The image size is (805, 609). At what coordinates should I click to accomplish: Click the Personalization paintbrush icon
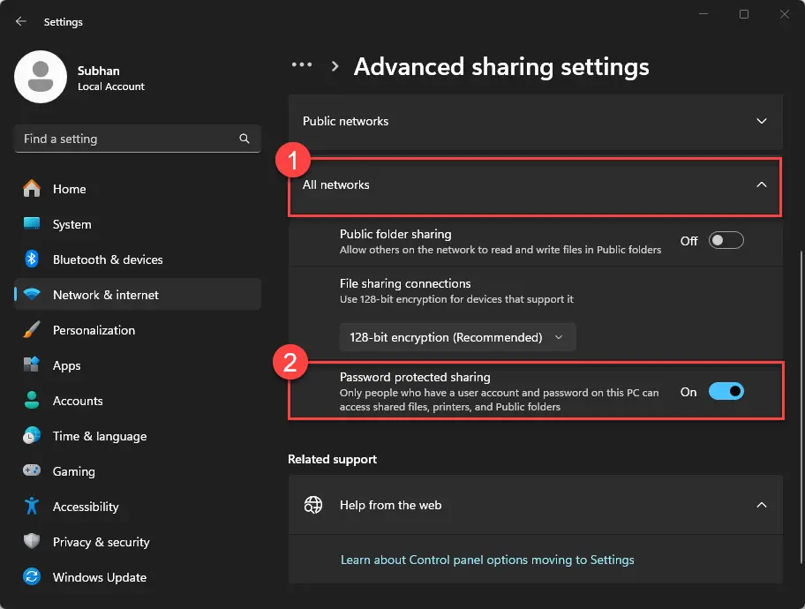tap(32, 330)
